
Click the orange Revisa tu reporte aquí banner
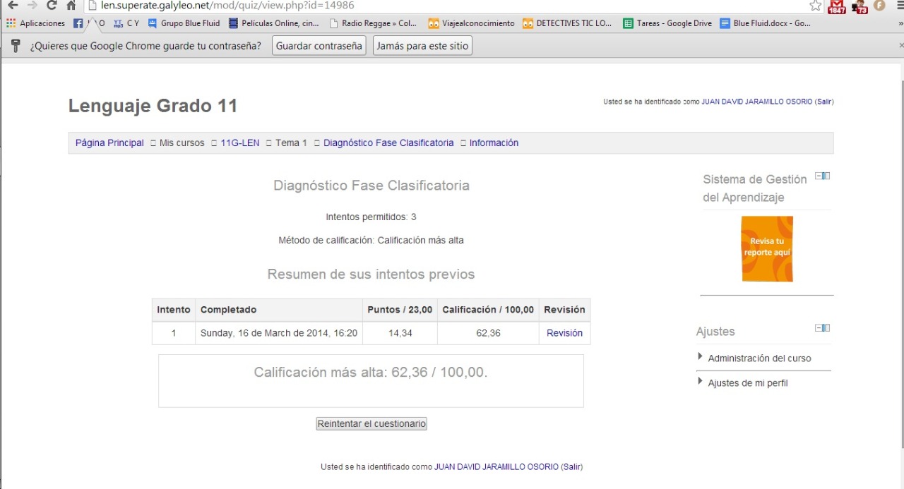(766, 249)
